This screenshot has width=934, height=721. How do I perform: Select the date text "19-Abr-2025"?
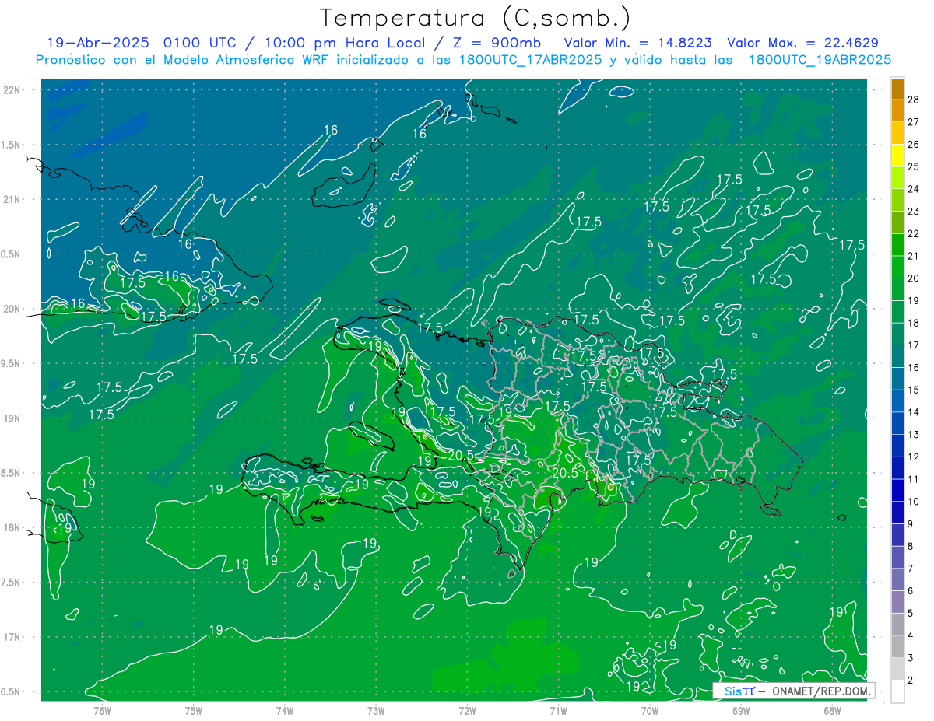coord(98,43)
